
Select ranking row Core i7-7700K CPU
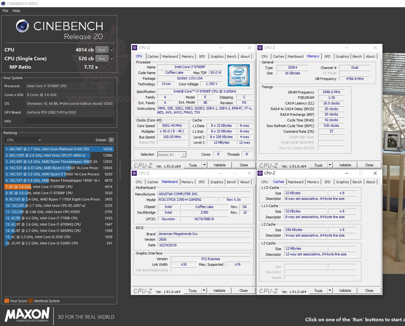(59, 218)
